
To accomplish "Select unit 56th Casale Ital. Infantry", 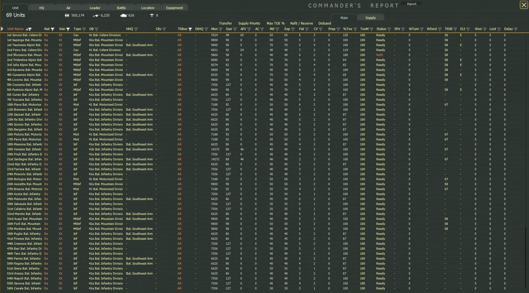I will (x=24, y=289).
